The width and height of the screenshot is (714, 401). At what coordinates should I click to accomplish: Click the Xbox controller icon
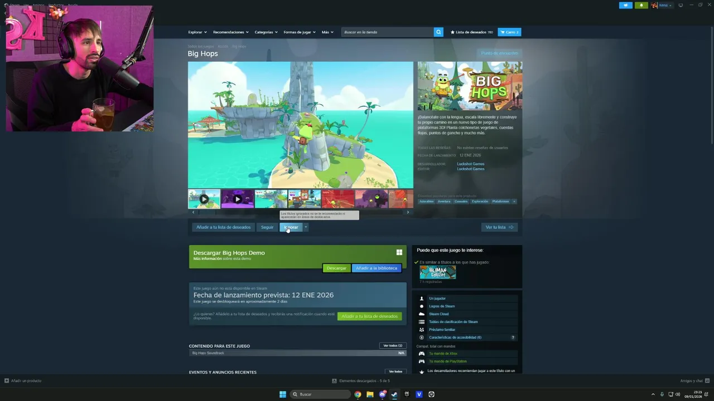pos(422,354)
